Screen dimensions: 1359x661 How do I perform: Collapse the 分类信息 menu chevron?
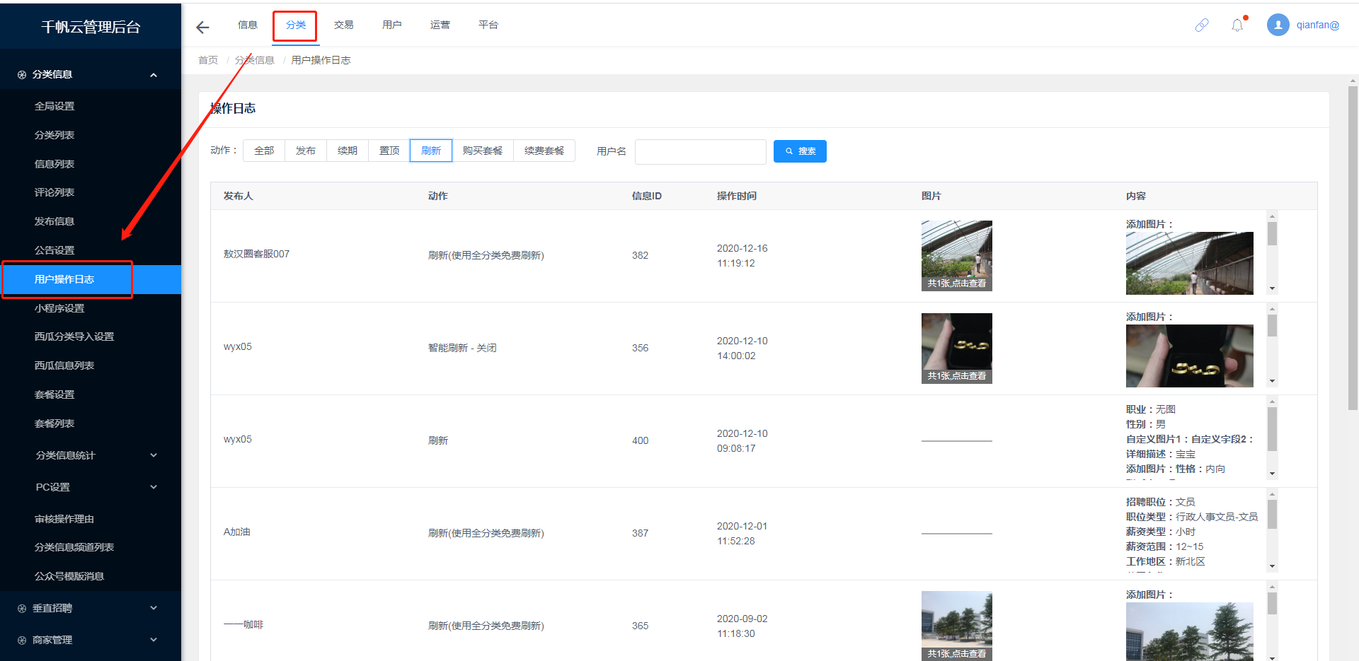tap(154, 75)
